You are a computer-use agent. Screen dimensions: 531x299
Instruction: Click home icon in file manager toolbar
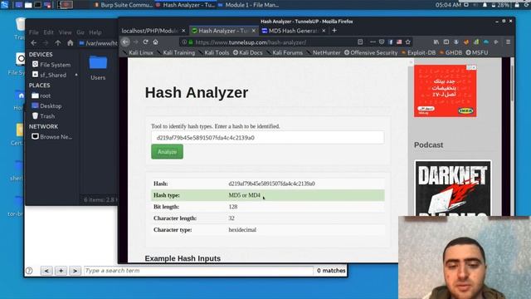(x=70, y=42)
